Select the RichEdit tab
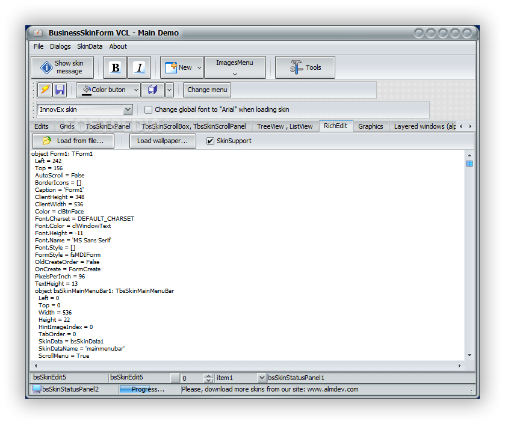 coord(336,126)
